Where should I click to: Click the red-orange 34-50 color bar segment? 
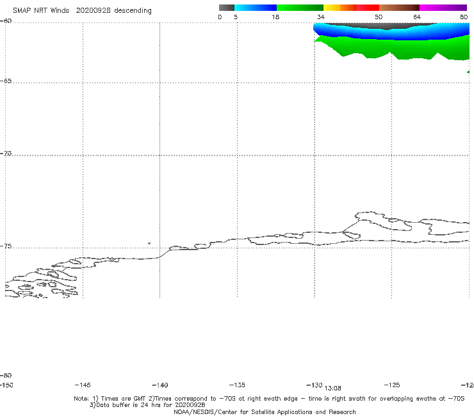351,8
